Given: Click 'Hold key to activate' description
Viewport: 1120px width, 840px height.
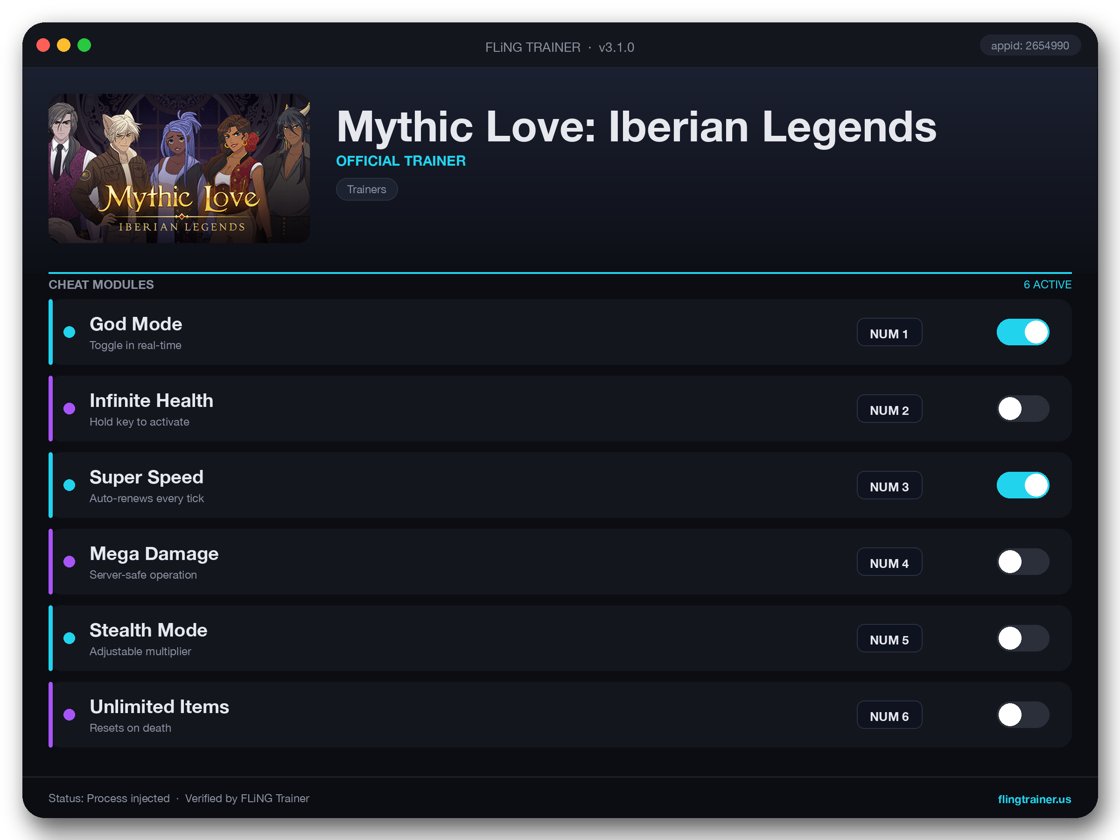Looking at the screenshot, I should pyautogui.click(x=139, y=422).
